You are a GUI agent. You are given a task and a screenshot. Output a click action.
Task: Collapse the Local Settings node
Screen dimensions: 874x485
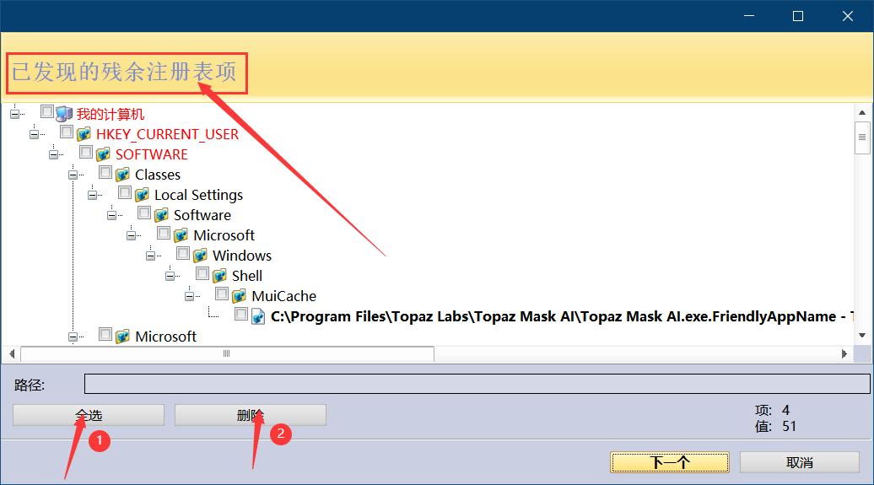pos(93,195)
